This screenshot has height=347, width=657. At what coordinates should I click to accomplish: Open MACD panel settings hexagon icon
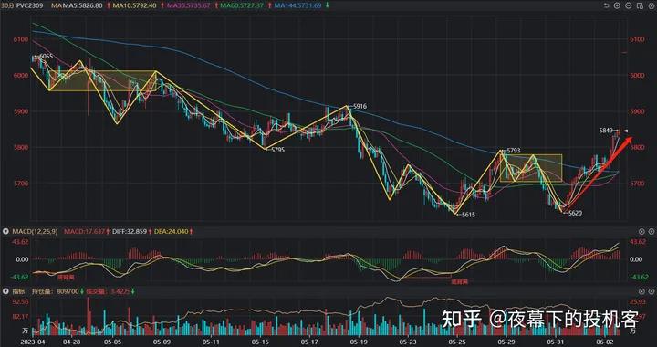pyautogui.click(x=652, y=231)
